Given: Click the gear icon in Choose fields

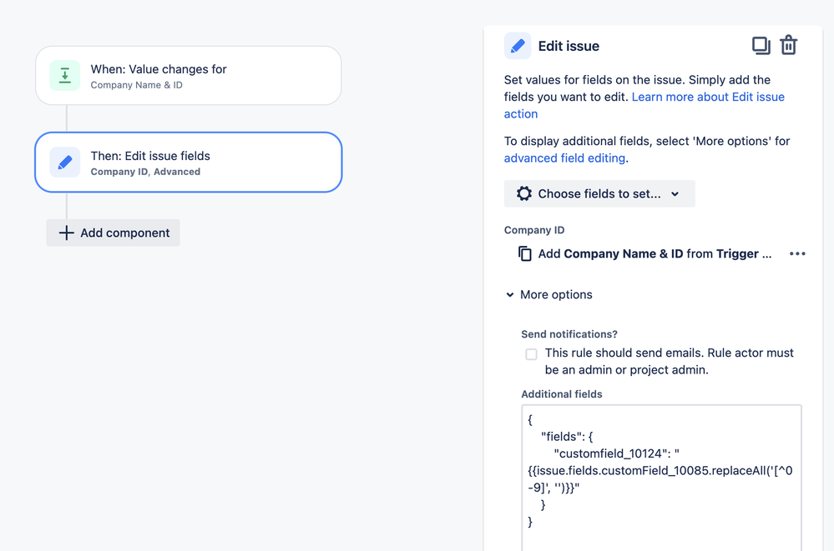Looking at the screenshot, I should pos(524,193).
